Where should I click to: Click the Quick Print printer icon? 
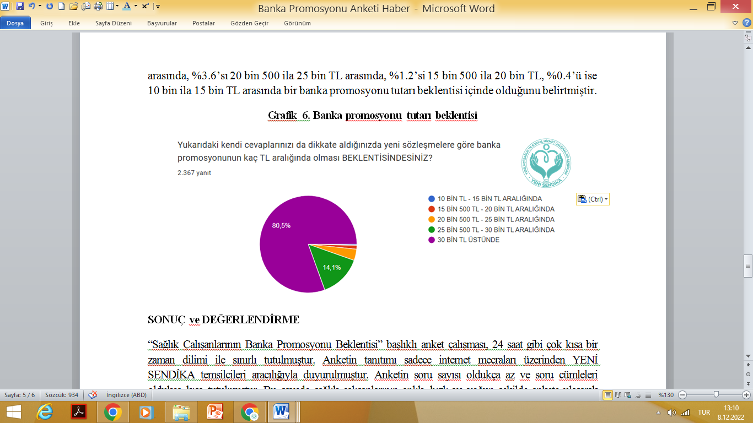coord(98,7)
